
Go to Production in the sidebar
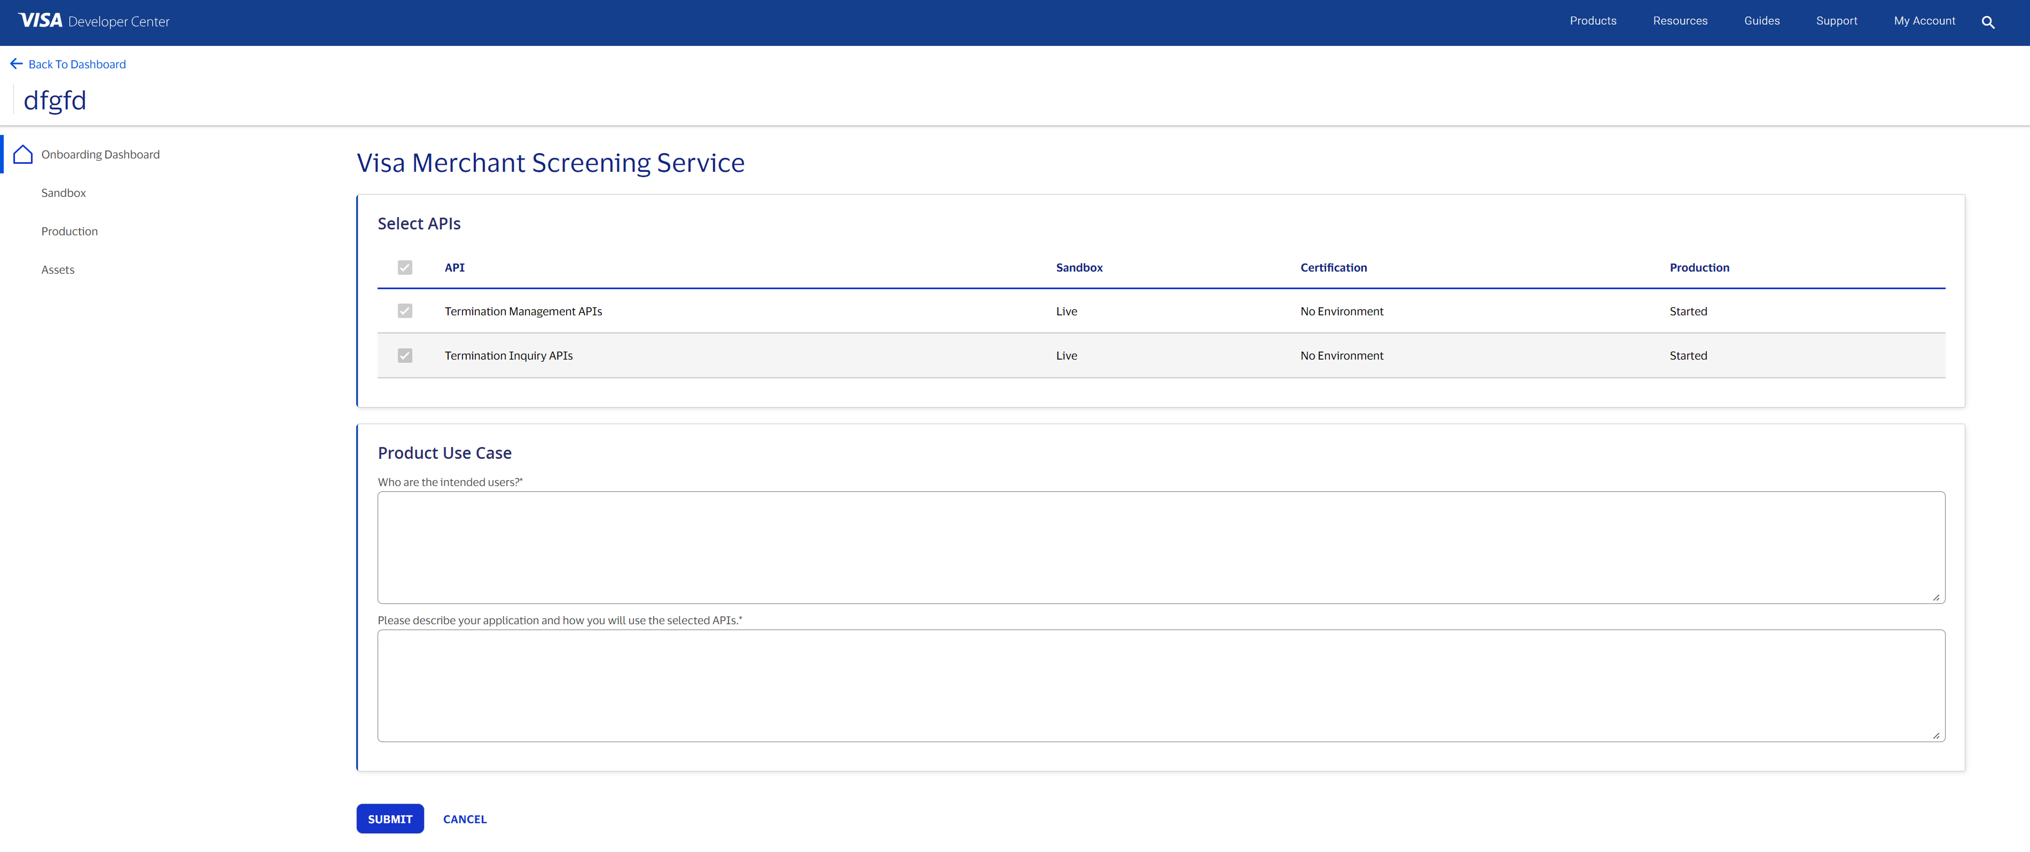(69, 232)
